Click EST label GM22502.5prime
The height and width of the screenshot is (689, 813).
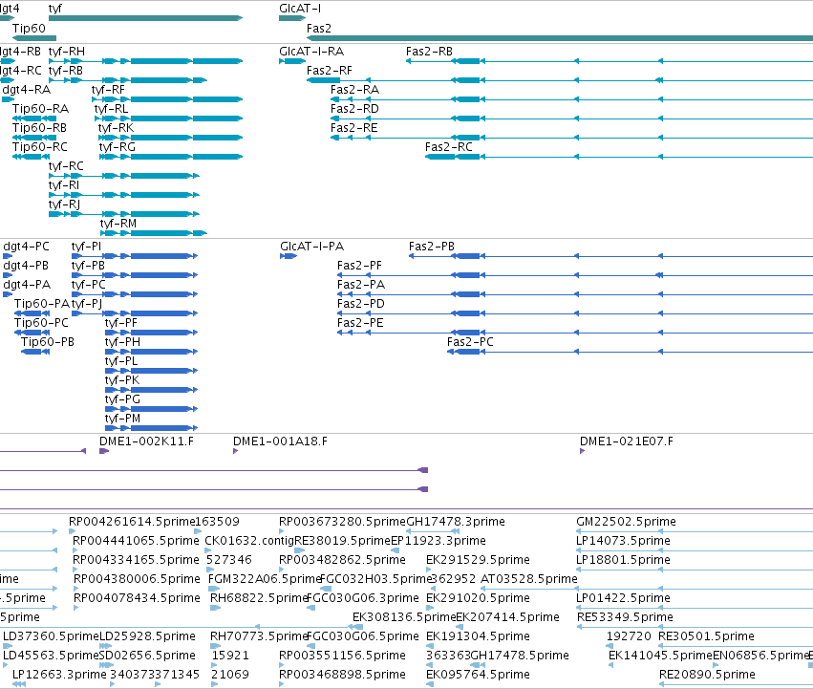(x=627, y=522)
